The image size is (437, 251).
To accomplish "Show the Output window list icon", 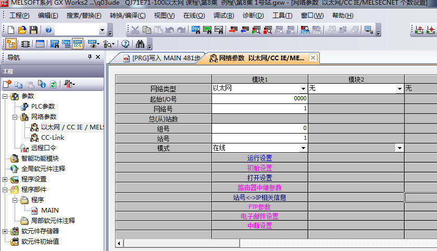I will [40, 44].
